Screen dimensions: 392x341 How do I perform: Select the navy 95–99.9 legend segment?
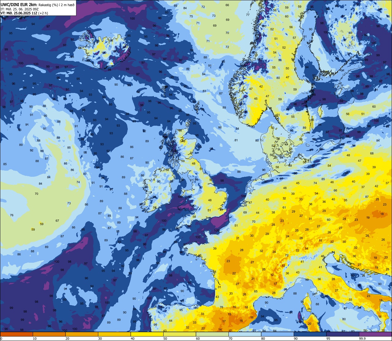tap(343, 334)
